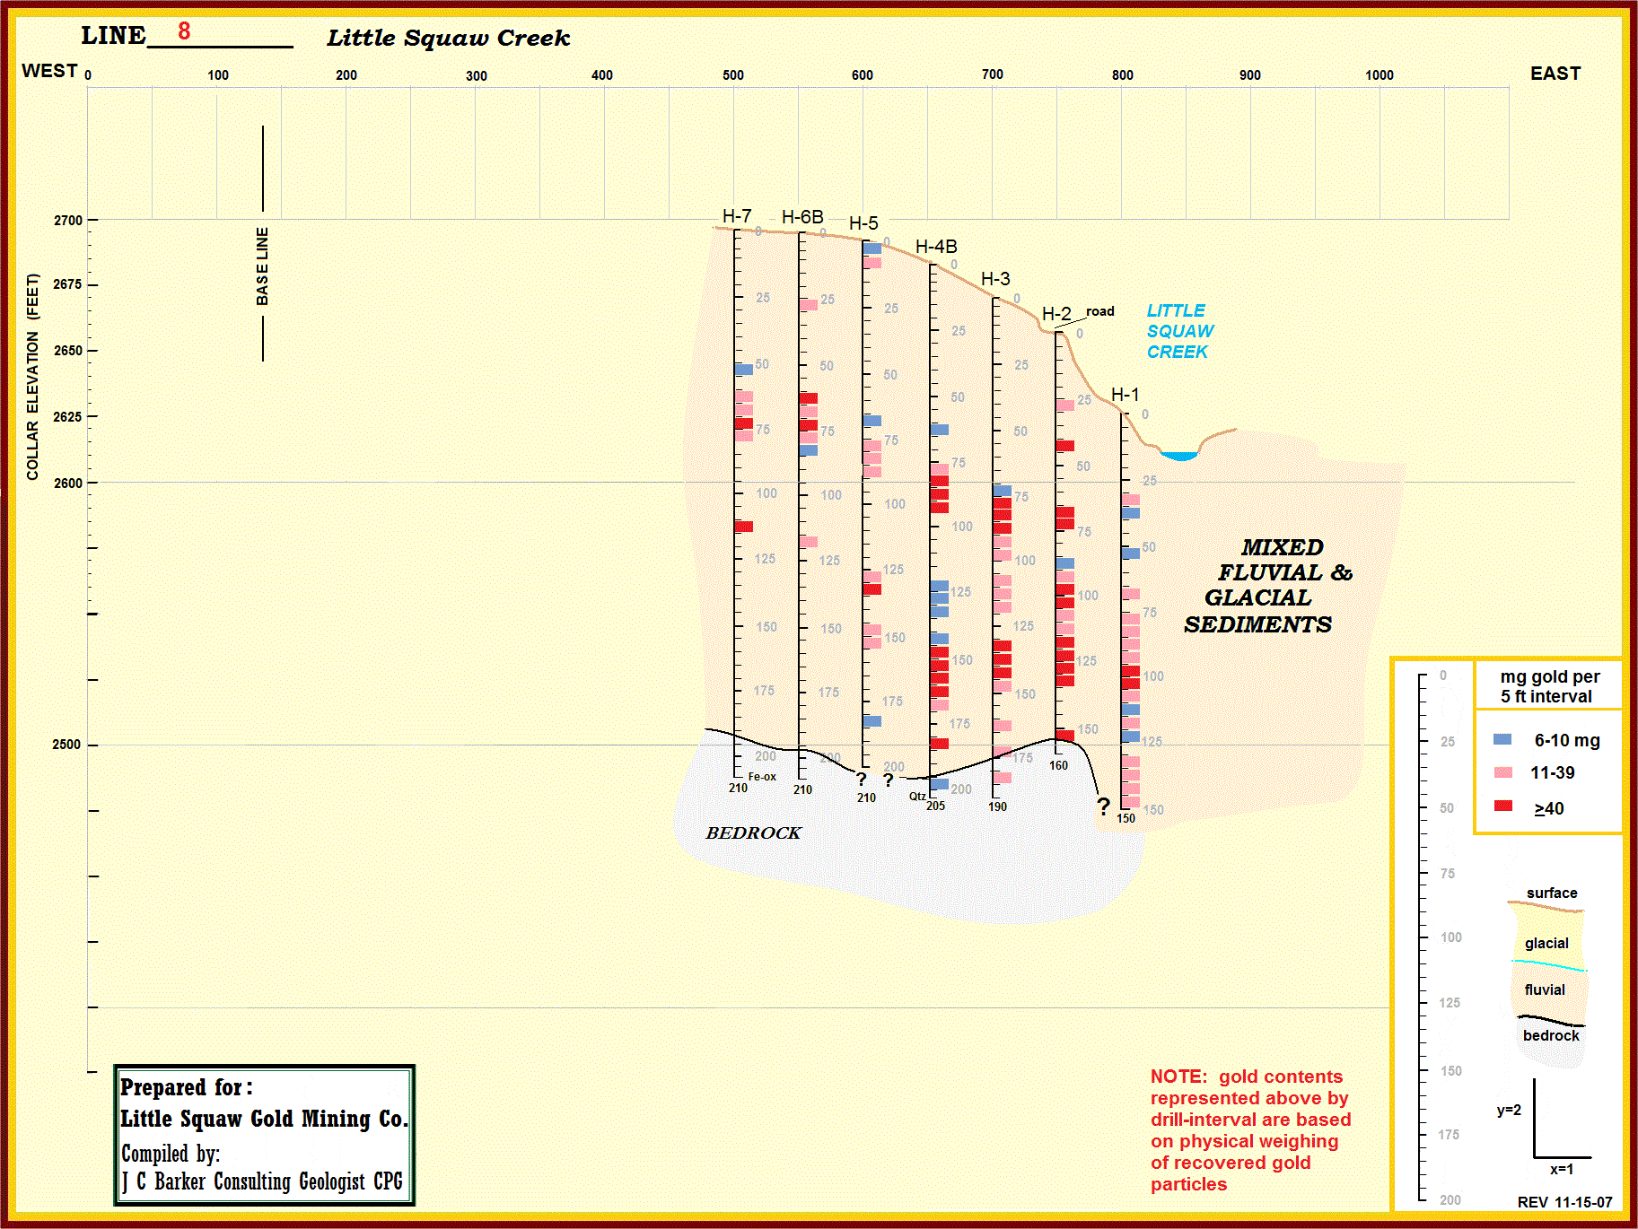Viewport: 1638px width, 1229px height.
Task: Click the COLLAR ELEVATION (FEET) axis label
Action: click(32, 377)
